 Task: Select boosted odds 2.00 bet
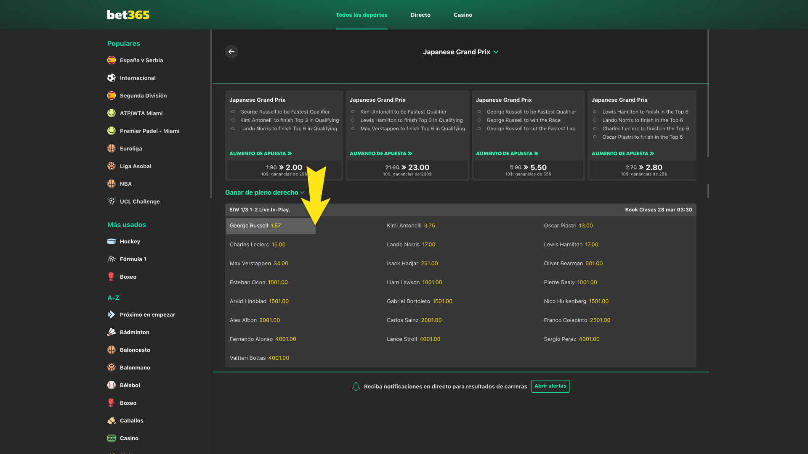click(284, 169)
